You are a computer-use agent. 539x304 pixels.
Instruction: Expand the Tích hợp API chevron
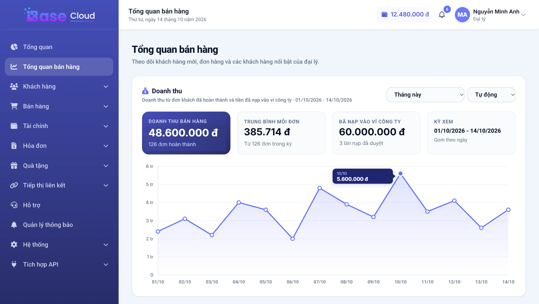pos(106,265)
